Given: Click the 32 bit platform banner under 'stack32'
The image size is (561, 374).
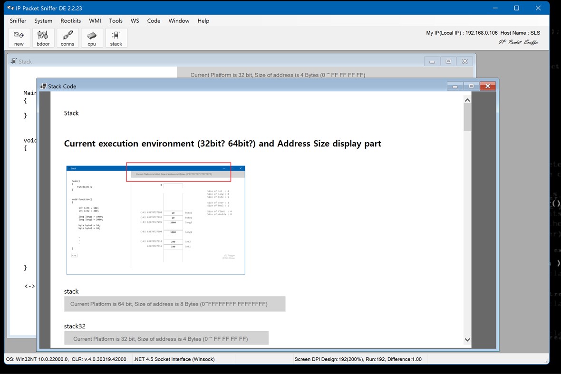Looking at the screenshot, I should coord(166,338).
